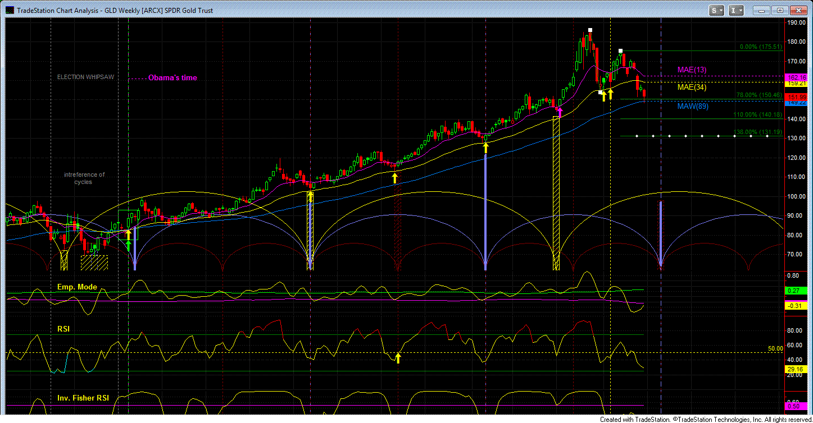
Task: Select the green up arrow marker
Action: point(128,245)
